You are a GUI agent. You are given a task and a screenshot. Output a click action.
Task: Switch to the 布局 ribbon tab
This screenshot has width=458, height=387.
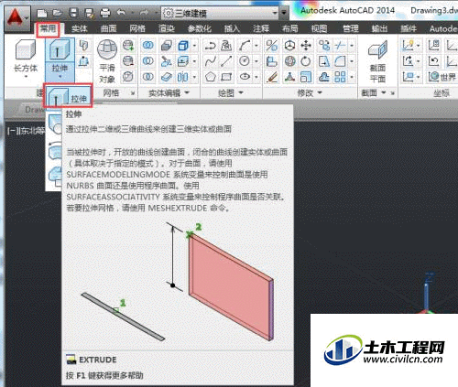click(290, 29)
